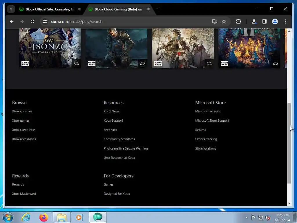The width and height of the screenshot is (297, 223).
Task: Open the Returns link
Action: tap(201, 130)
